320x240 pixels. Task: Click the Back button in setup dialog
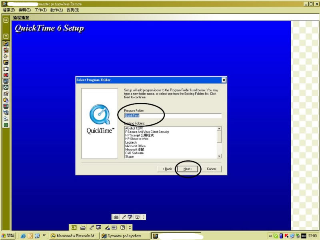pos(167,169)
